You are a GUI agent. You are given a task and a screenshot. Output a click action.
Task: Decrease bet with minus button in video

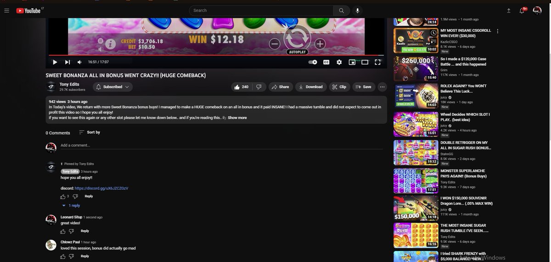point(275,44)
